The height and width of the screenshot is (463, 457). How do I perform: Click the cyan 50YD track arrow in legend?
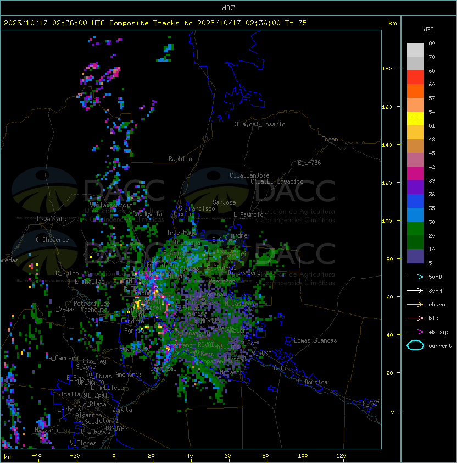(x=415, y=277)
